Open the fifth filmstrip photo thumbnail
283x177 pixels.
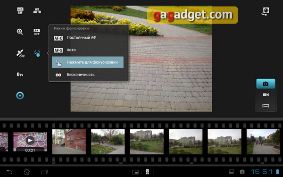(x=185, y=142)
